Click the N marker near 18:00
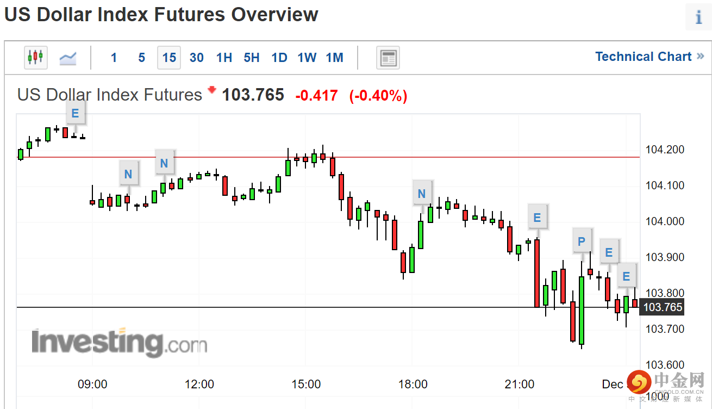Screen dimensions: 712x409 421,193
